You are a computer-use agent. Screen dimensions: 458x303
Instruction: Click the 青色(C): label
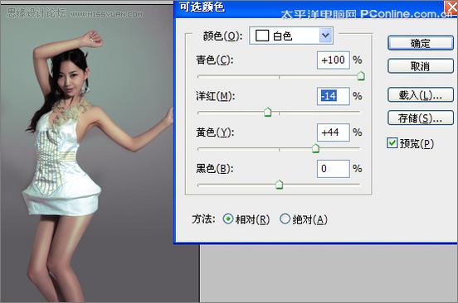pos(215,60)
